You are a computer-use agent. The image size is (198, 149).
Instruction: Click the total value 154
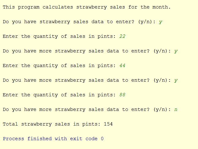[x=108, y=124]
